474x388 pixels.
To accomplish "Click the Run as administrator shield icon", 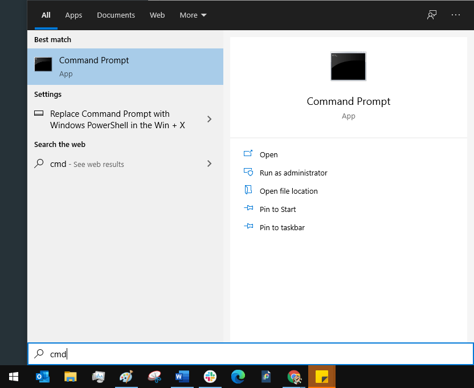I will tap(249, 173).
